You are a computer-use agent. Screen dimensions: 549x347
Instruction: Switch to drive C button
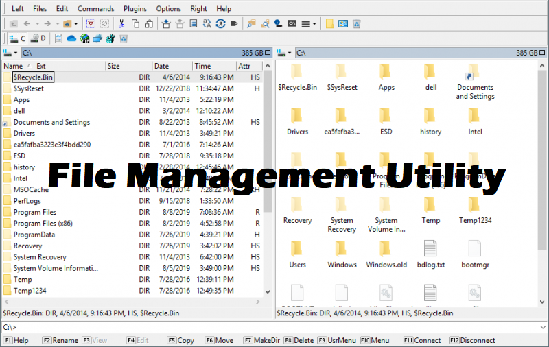click(18, 38)
